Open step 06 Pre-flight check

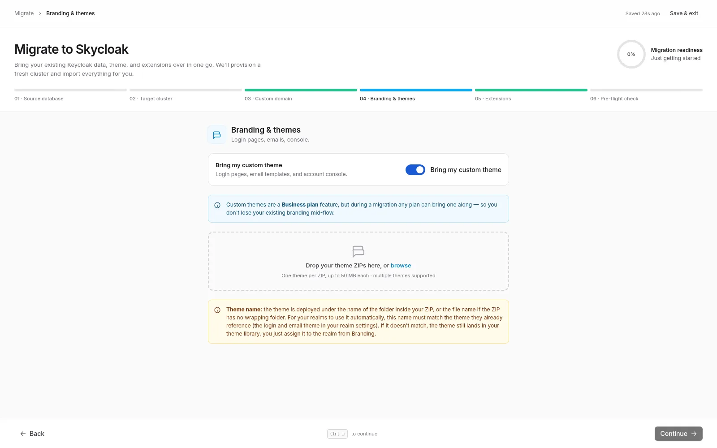coord(646,95)
